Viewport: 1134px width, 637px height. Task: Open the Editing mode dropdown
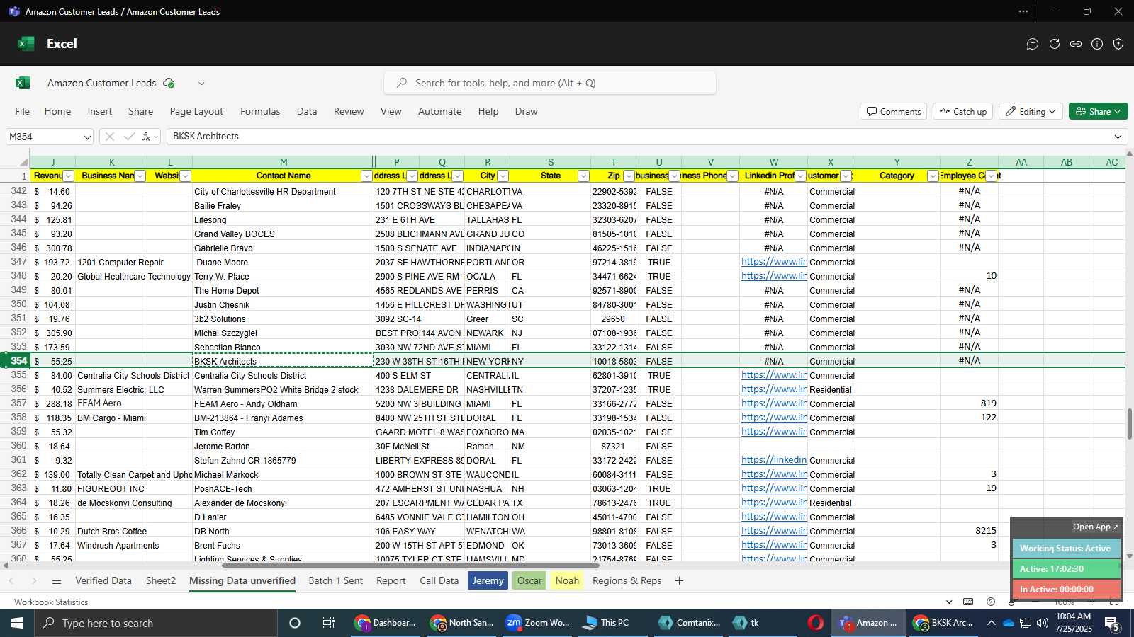coord(1032,111)
